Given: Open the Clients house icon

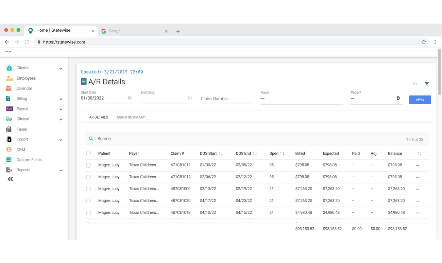Looking at the screenshot, I should (x=9, y=68).
